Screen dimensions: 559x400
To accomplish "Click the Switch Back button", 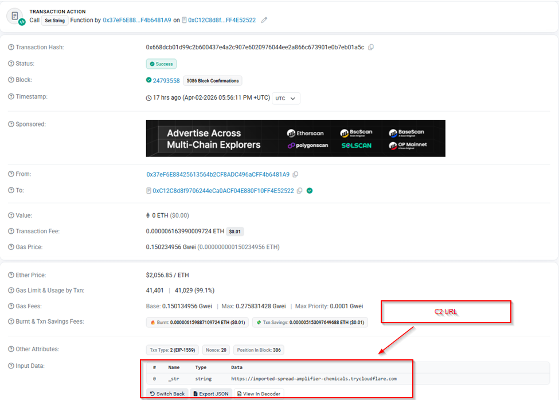I will coord(167,394).
